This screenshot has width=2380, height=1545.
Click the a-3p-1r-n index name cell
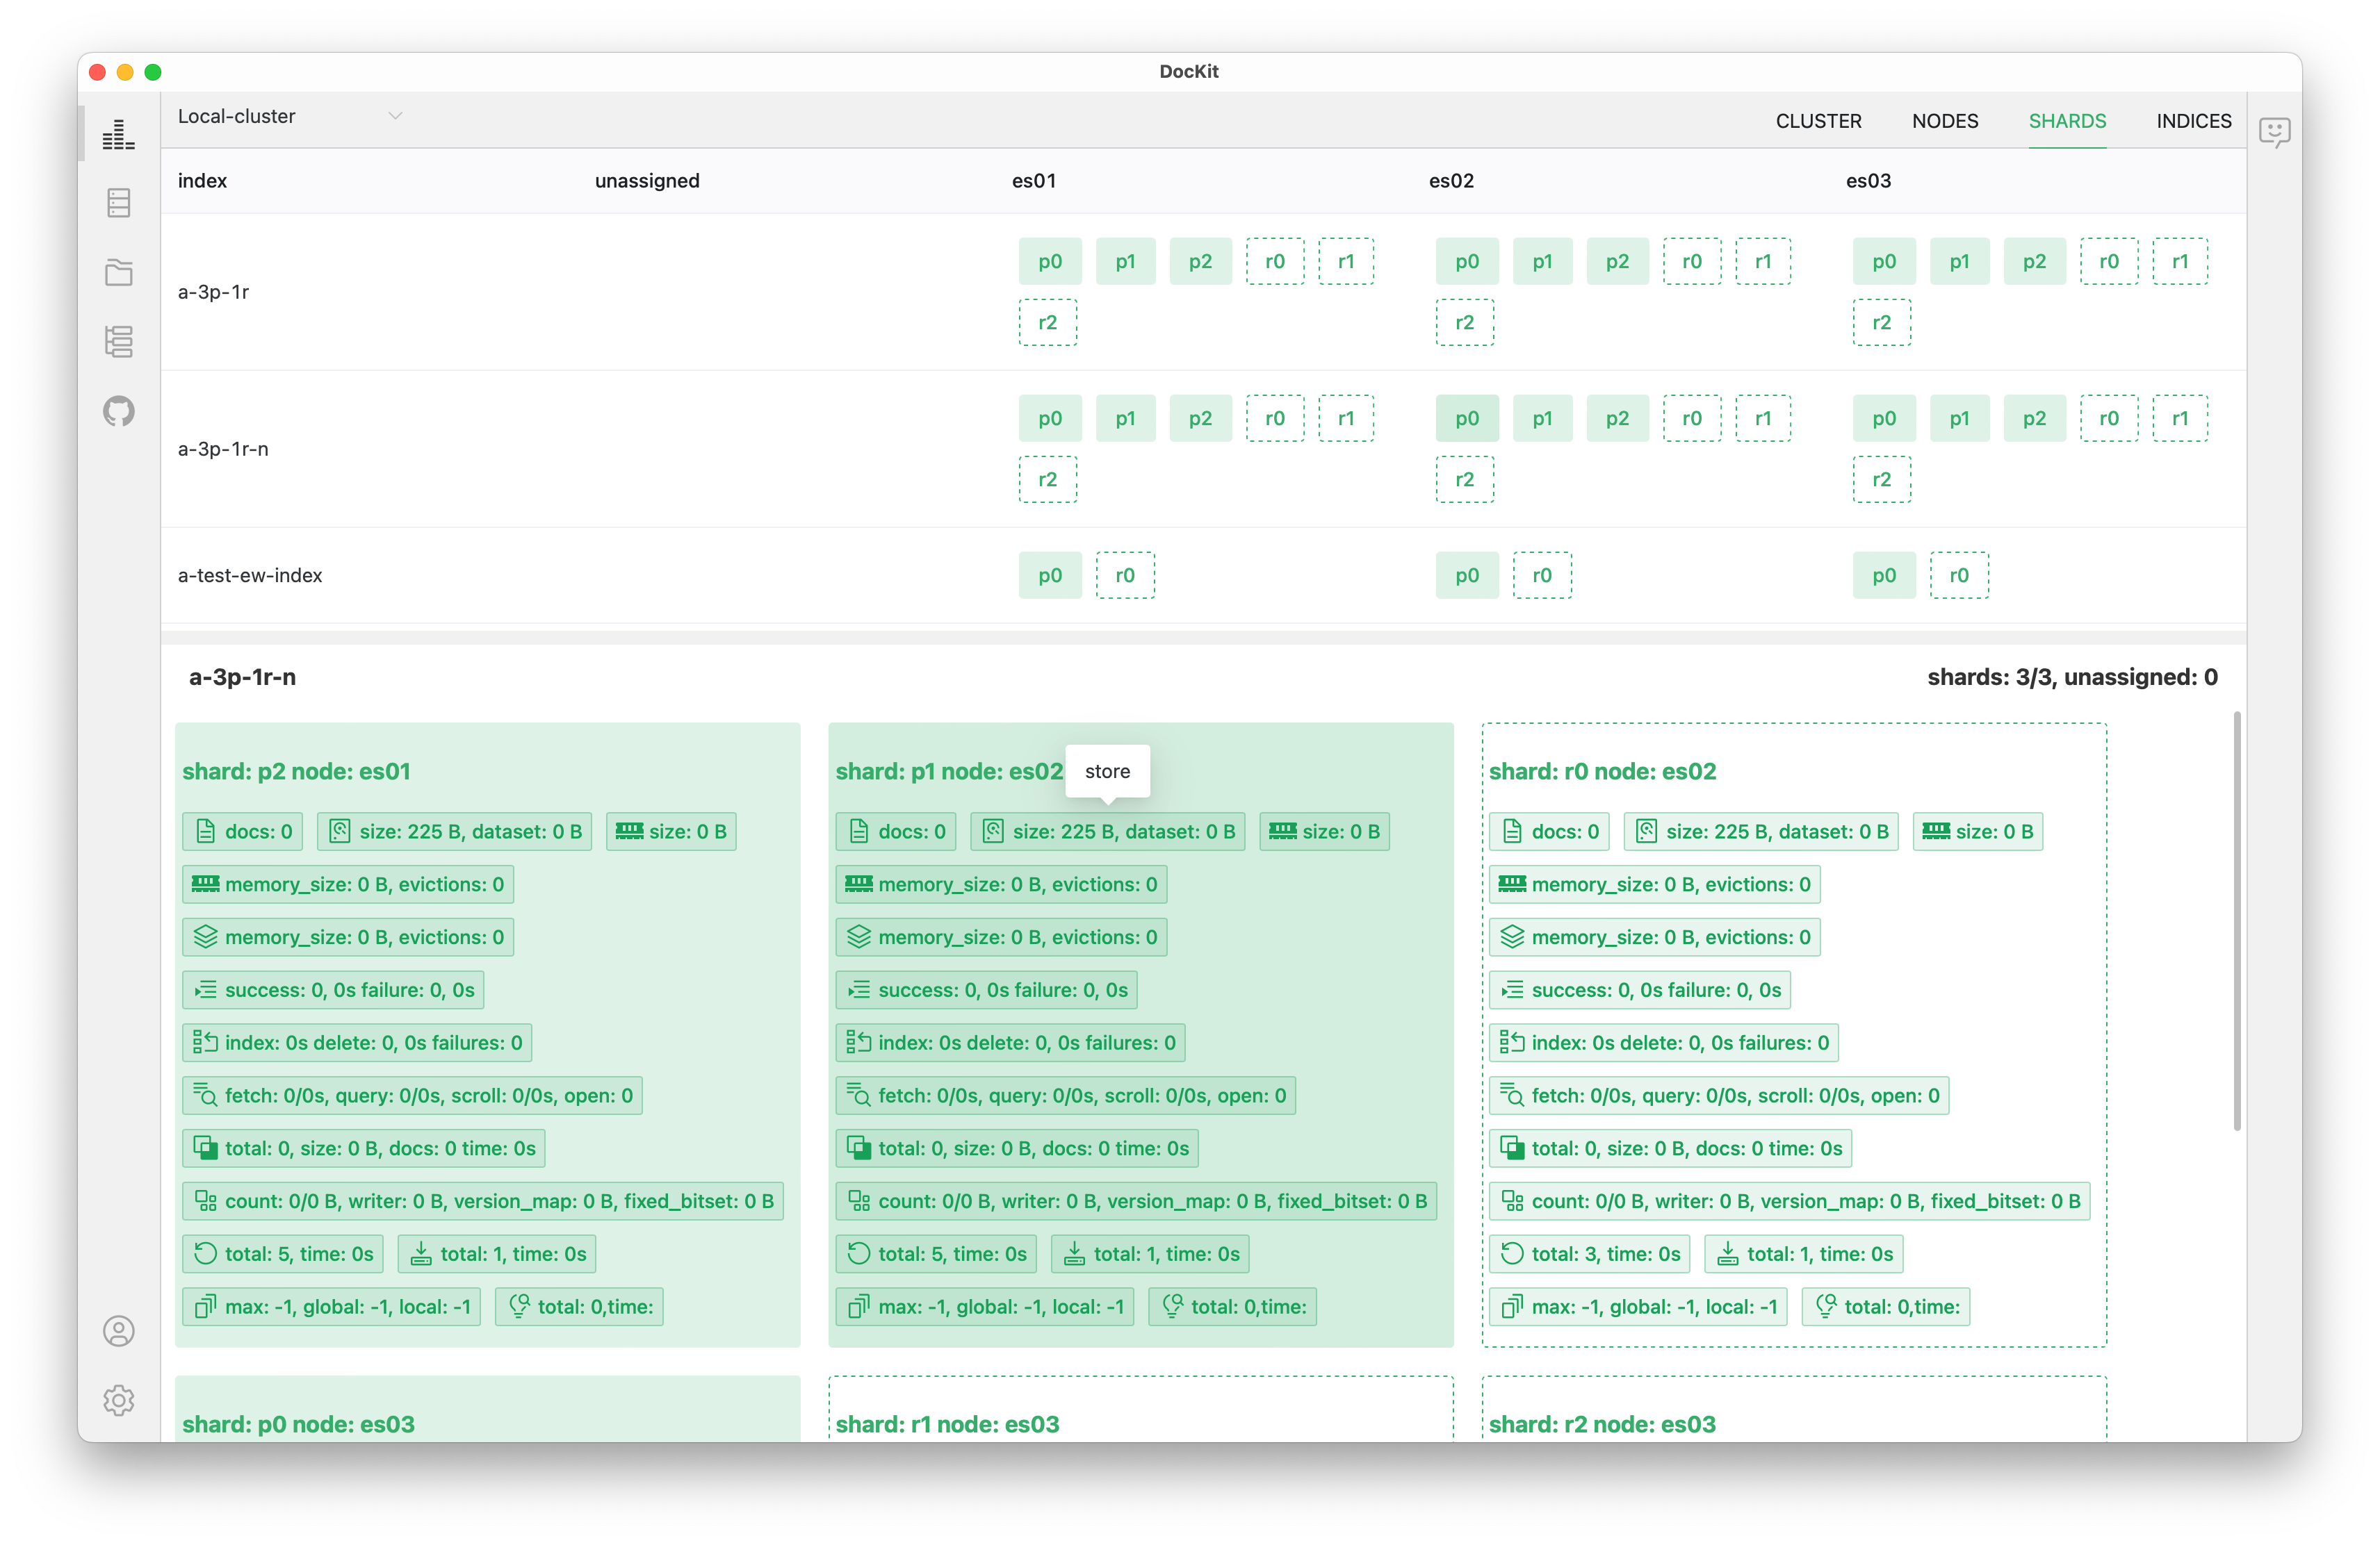223,449
